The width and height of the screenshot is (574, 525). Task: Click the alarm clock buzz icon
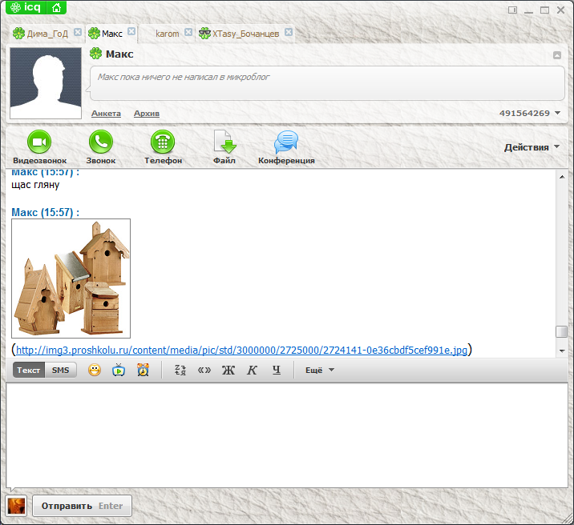(143, 370)
